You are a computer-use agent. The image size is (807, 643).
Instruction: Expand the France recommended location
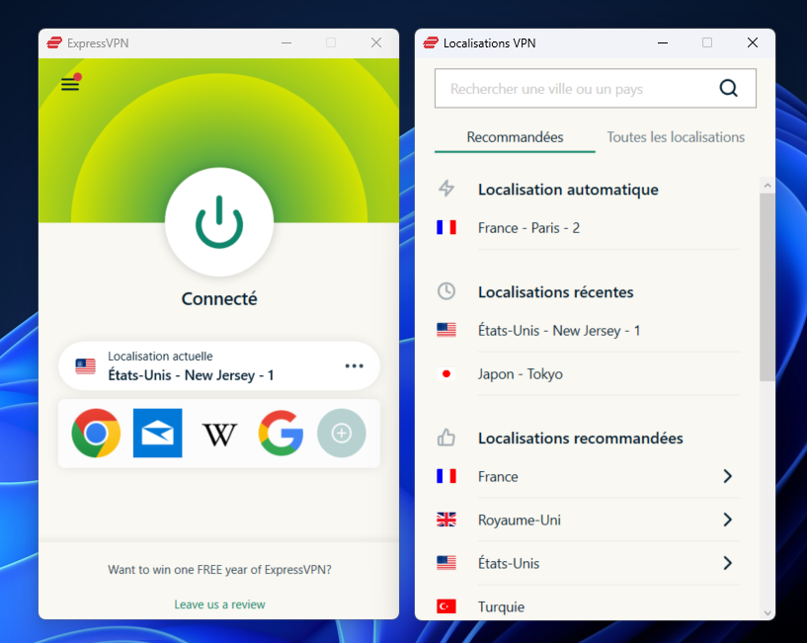(727, 476)
